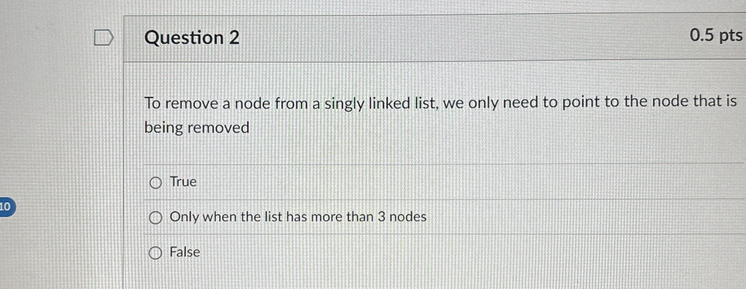This screenshot has height=289, width=746.
Task: Select the True radio button
Action: pyautogui.click(x=155, y=182)
